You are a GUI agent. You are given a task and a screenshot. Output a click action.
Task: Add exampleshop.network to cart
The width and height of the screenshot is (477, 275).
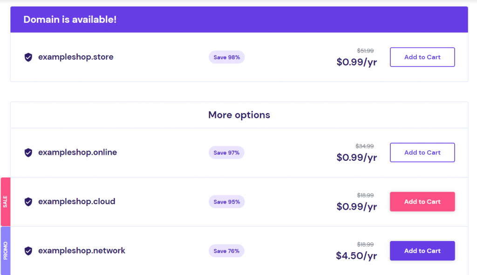pos(422,251)
